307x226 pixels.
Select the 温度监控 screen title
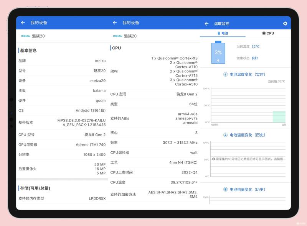222,24
